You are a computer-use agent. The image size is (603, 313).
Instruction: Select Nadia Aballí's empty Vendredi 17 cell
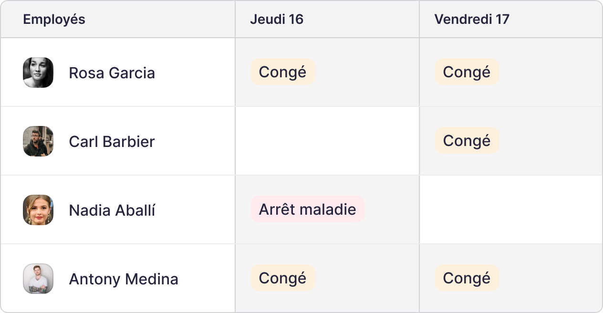pyautogui.click(x=510, y=210)
